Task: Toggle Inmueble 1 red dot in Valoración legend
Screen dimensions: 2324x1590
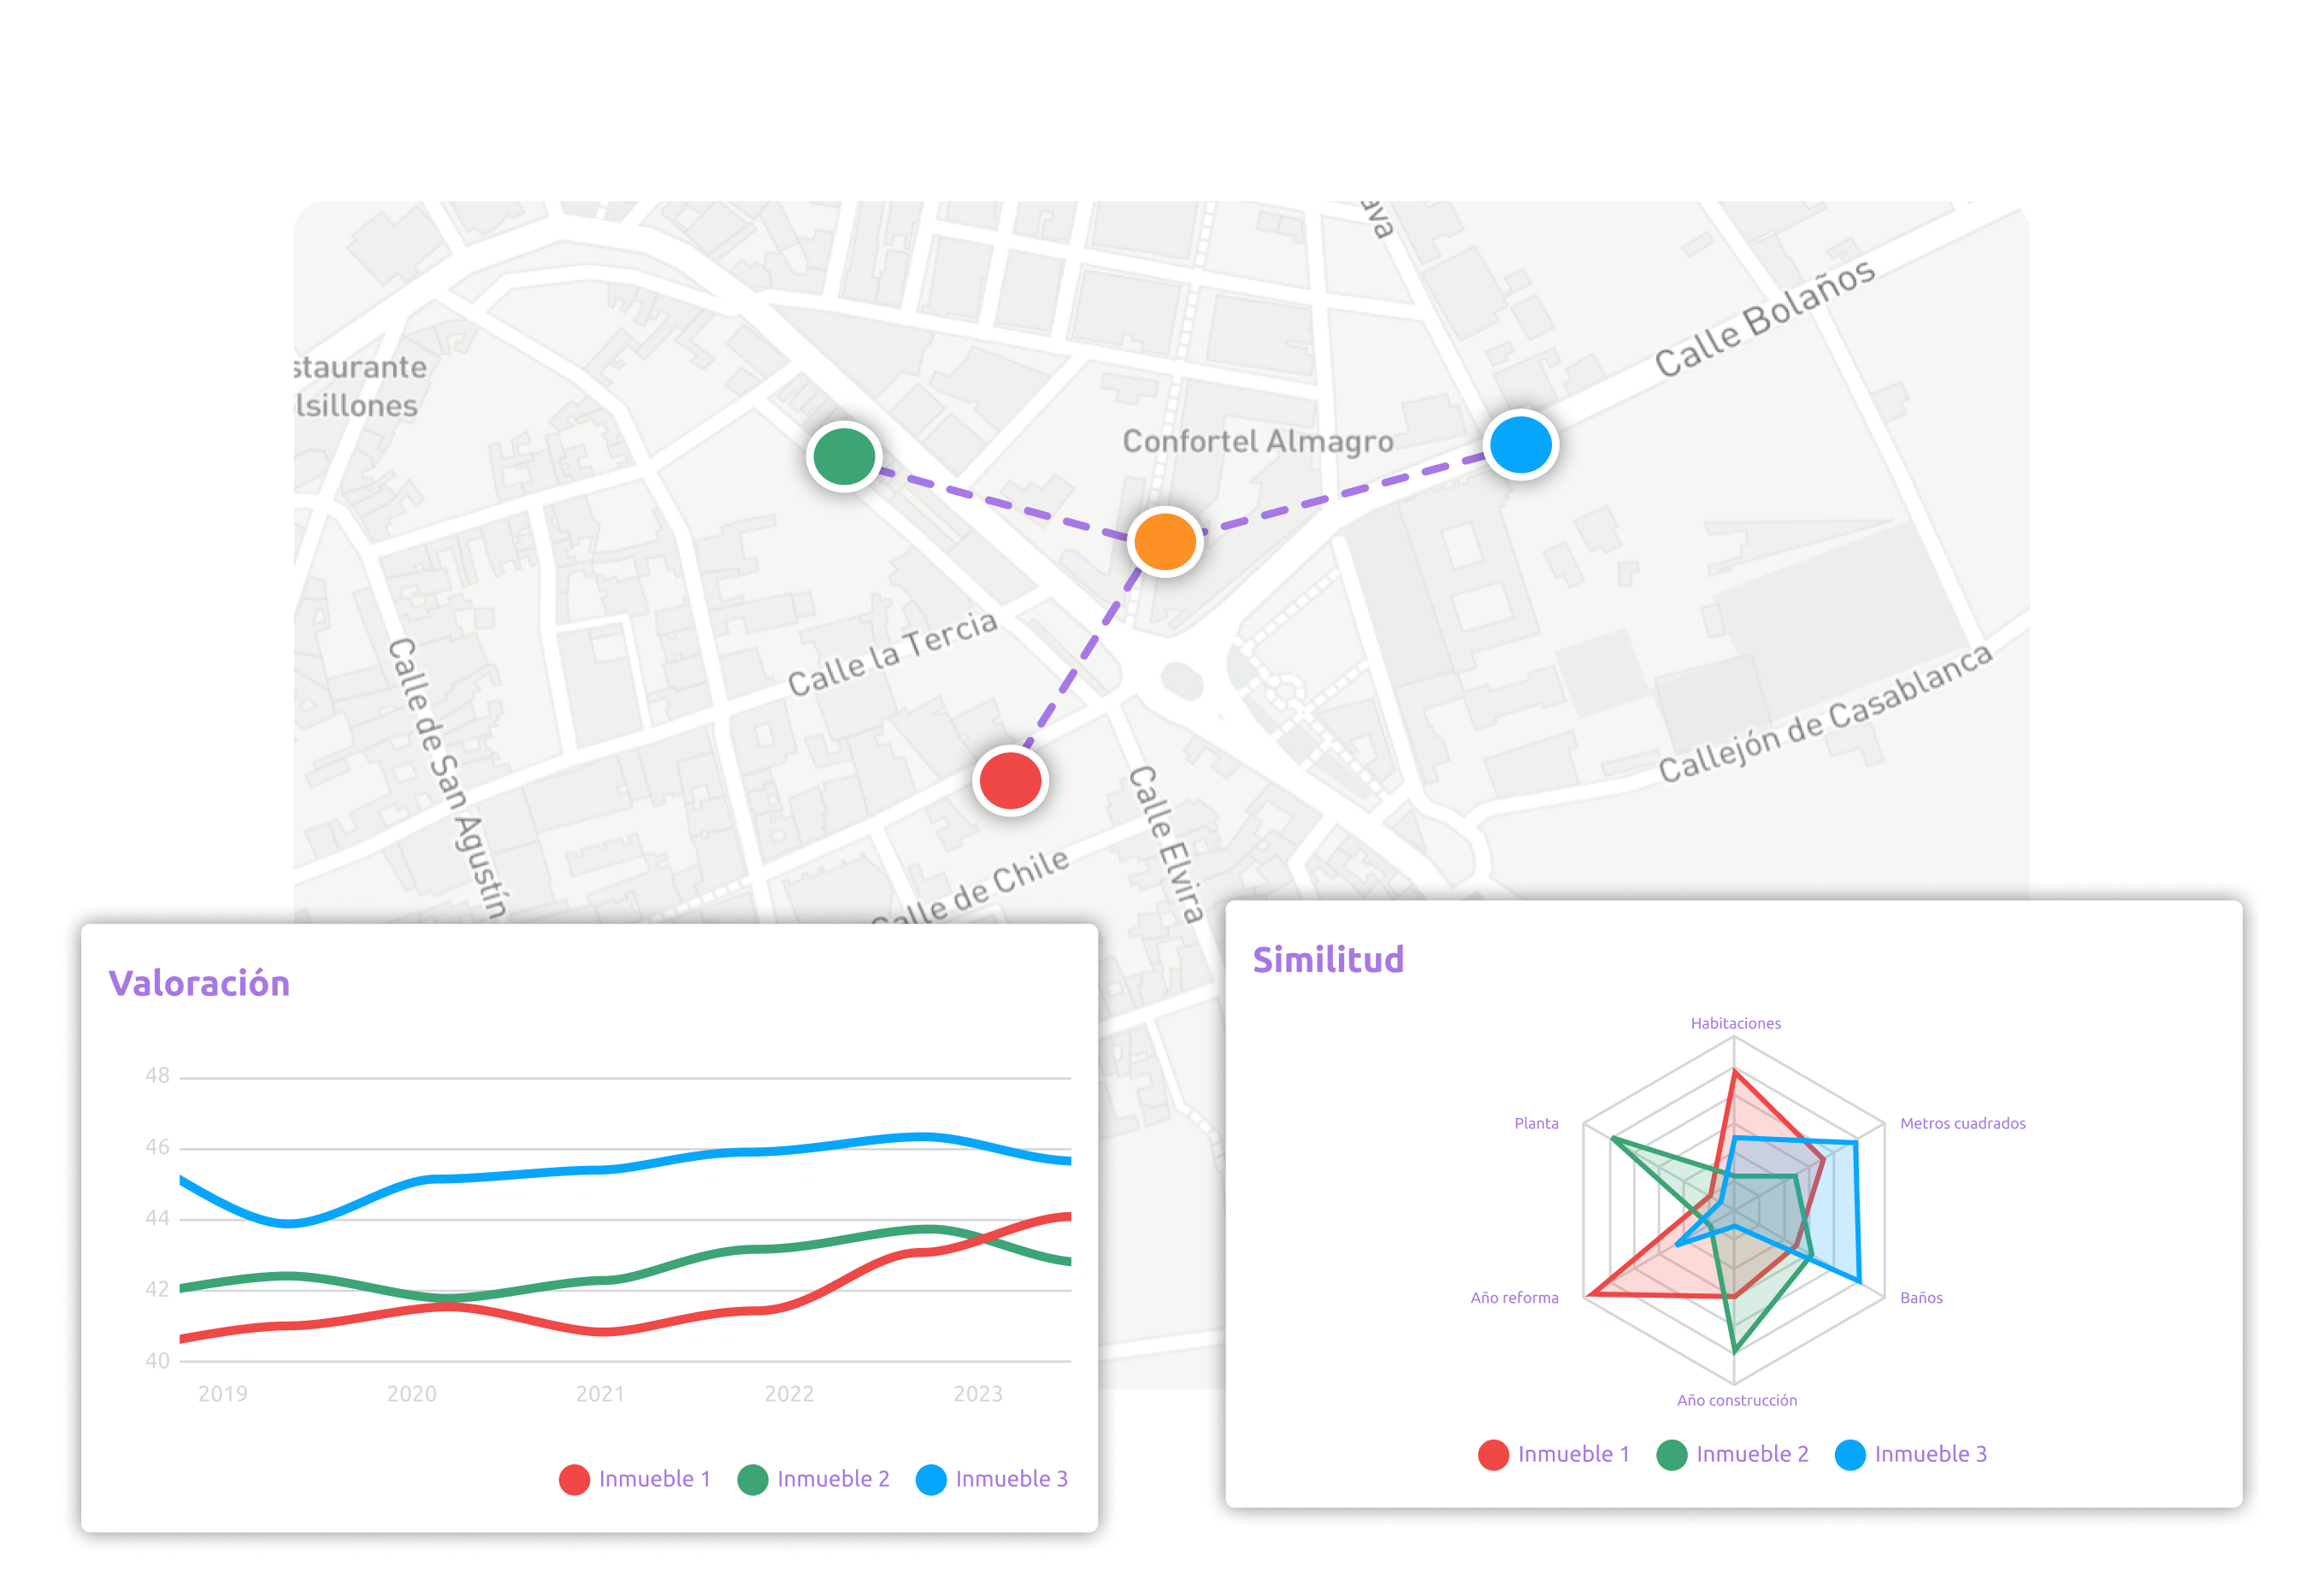Action: pyautogui.click(x=574, y=1479)
